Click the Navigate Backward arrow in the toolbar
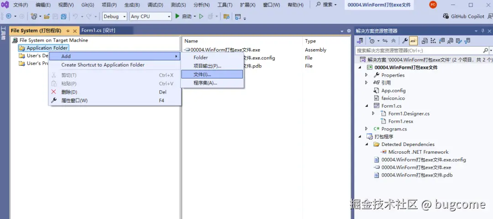This screenshot has height=219, width=493. coord(9,16)
